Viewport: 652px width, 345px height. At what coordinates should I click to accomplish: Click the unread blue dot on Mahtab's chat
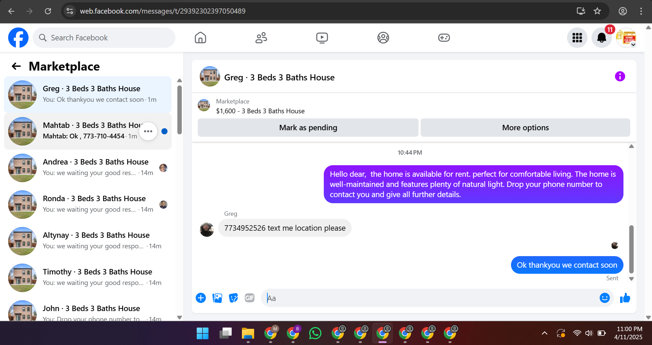coord(164,131)
